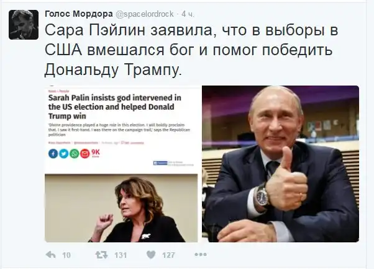374x269 pixels.
Task: Click the Facebook share icon in article
Action: [53, 154]
